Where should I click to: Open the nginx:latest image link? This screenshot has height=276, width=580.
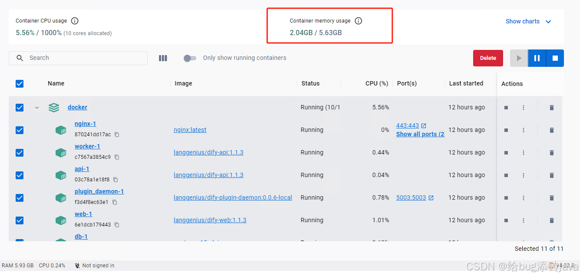[x=190, y=130]
